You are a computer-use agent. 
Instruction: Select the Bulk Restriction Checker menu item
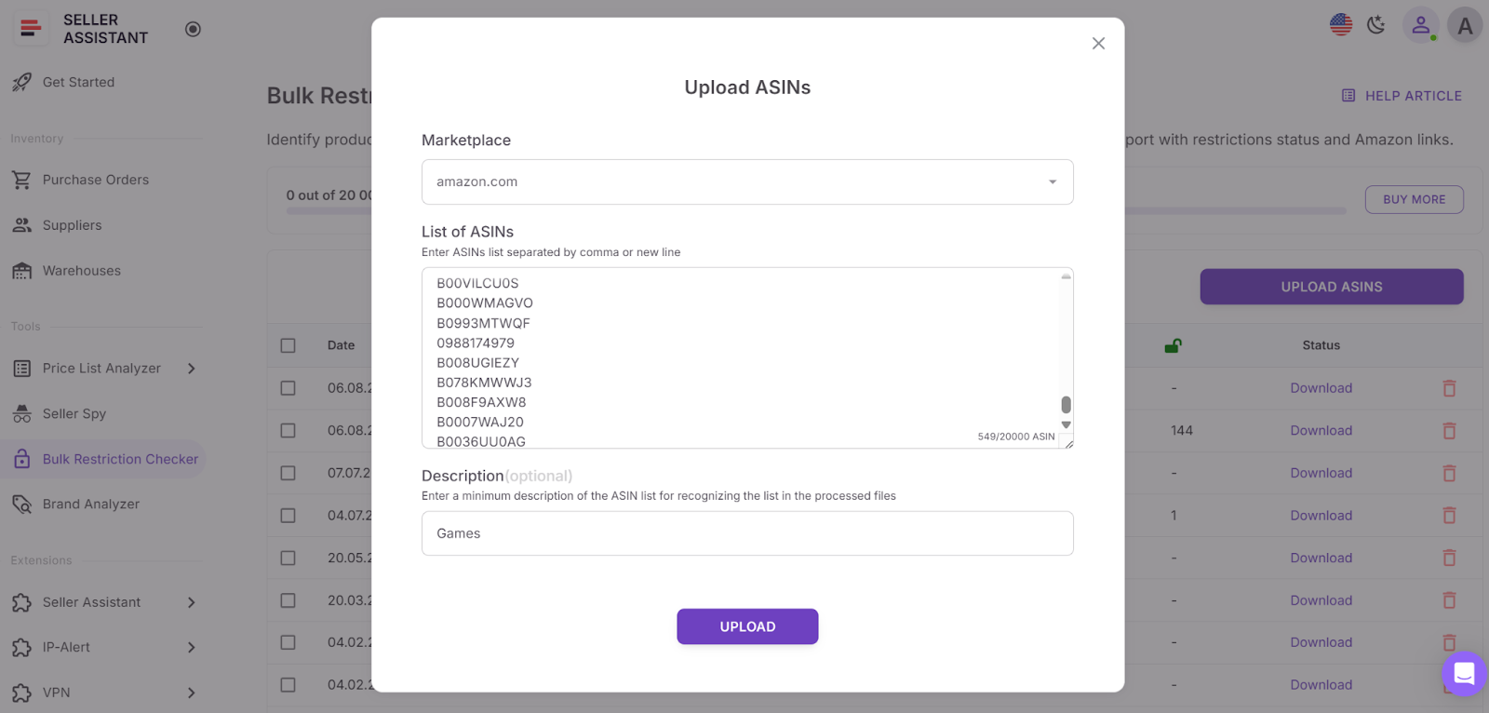pos(120,458)
